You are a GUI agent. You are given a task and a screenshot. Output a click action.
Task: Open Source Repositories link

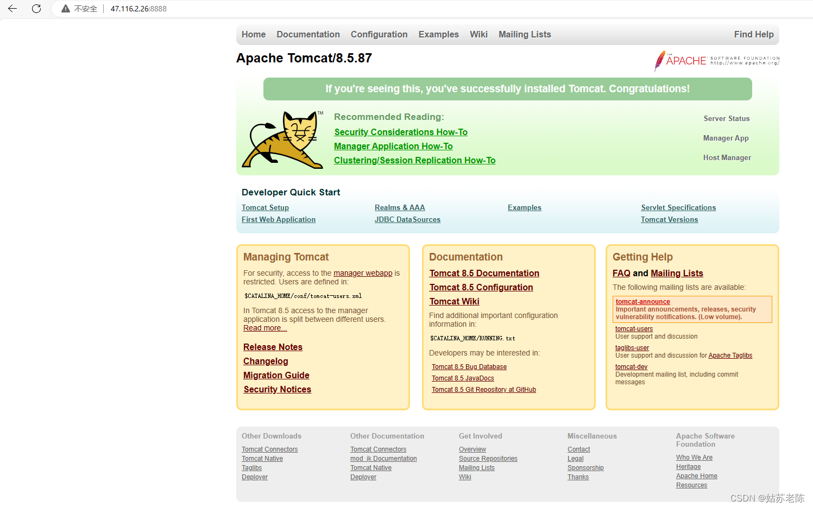click(488, 459)
